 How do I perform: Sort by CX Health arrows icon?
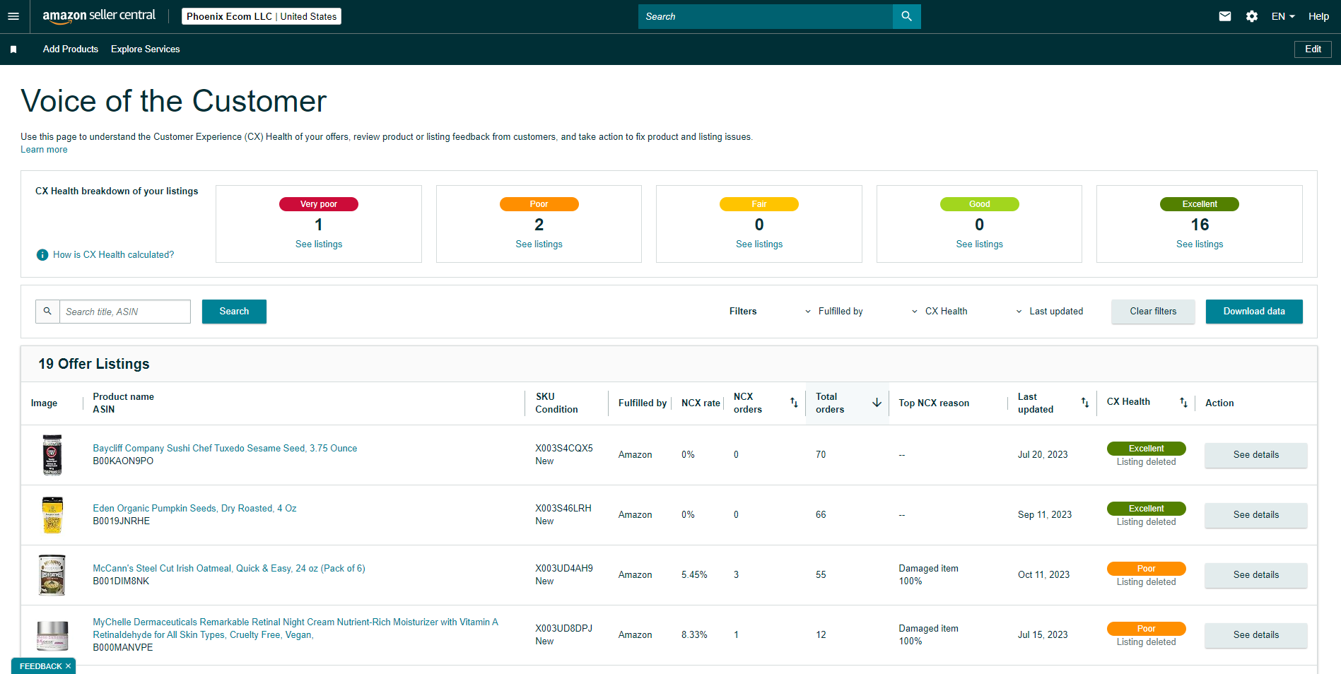(1183, 403)
